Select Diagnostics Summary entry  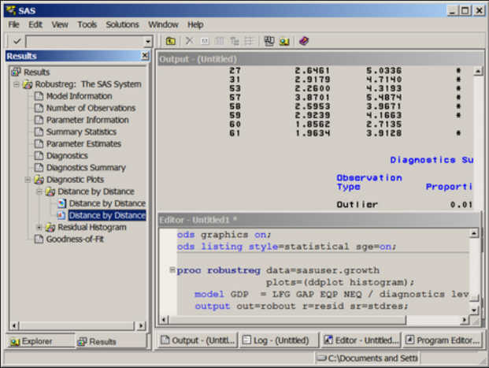point(86,168)
